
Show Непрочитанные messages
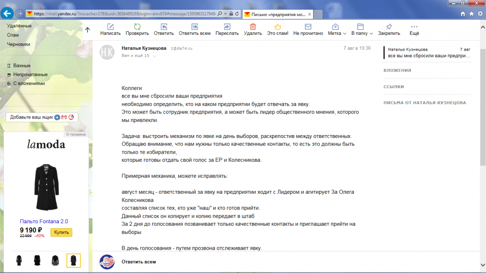30,74
